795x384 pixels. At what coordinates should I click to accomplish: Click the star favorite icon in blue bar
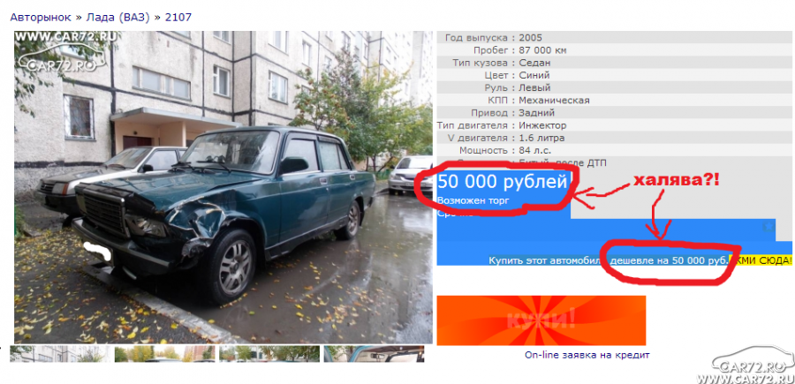point(767,228)
